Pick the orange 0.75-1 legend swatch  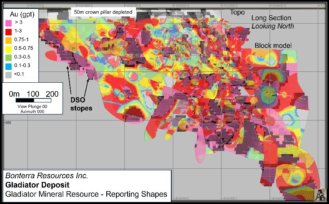[x=7, y=41]
